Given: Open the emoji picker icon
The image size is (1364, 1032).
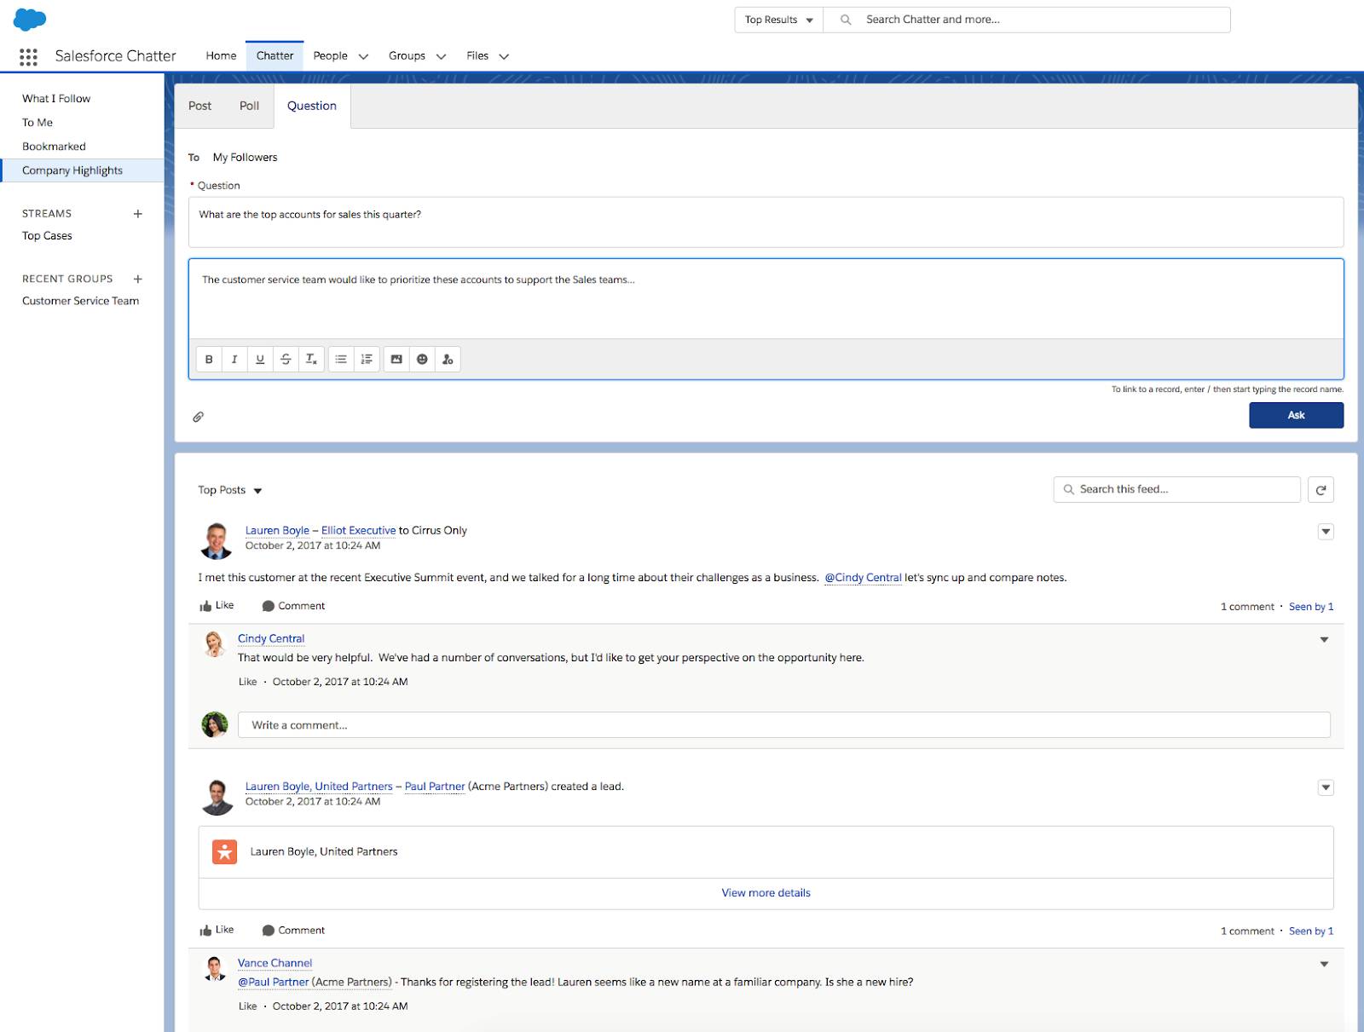Looking at the screenshot, I should pos(422,360).
